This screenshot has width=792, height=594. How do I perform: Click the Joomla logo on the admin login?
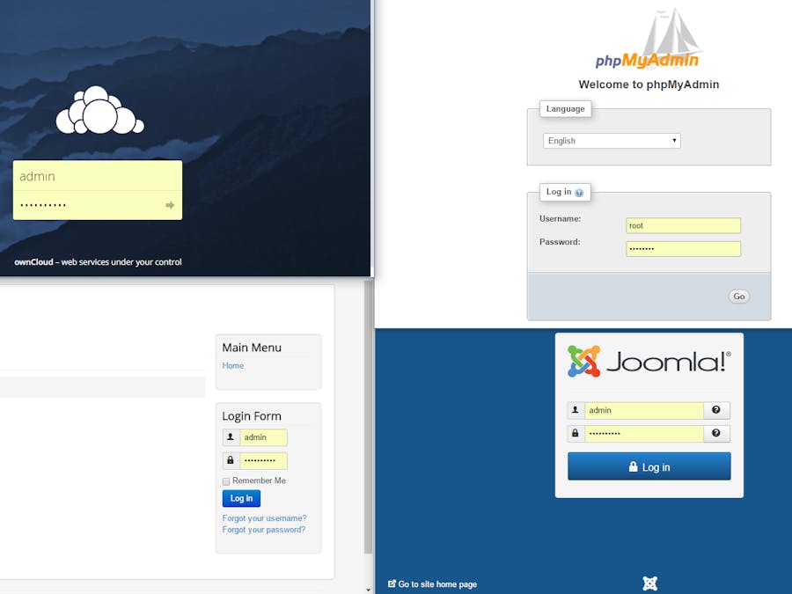point(649,360)
